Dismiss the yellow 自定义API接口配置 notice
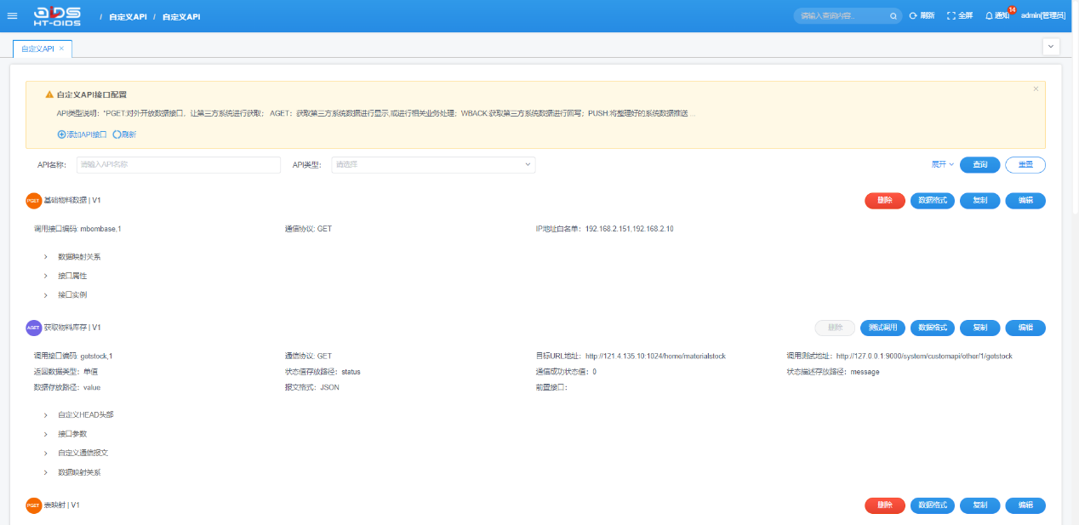 click(x=1036, y=88)
